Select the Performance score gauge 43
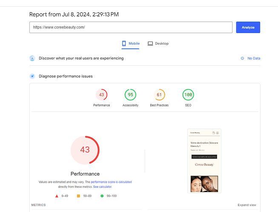Viewport: 278px width, 212px height. [x=101, y=95]
